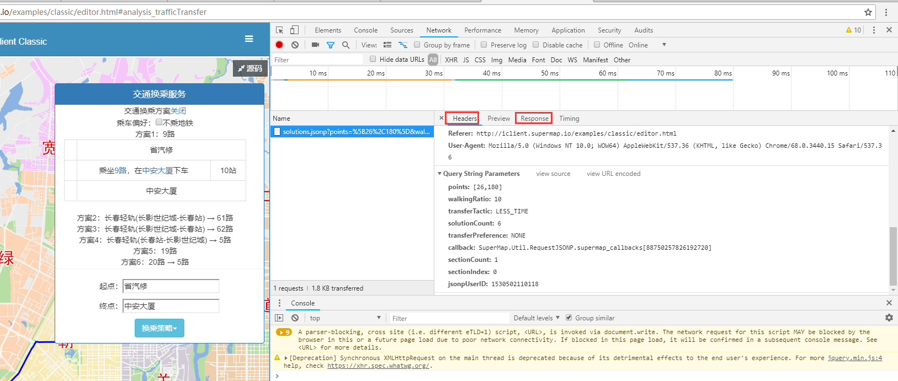Switch to the Elements tab
898x381 pixels.
(328, 30)
